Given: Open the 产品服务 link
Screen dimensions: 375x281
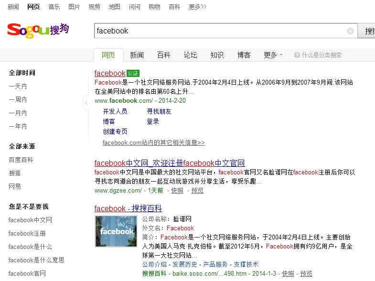Looking at the screenshot, I should tap(215, 264).
